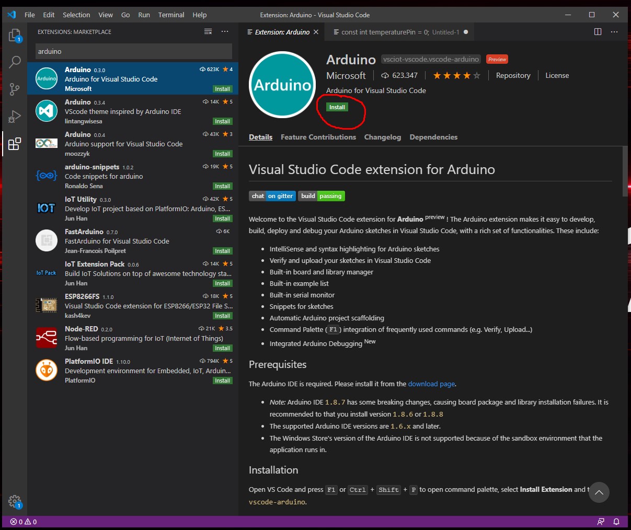Open the editor More Actions ellipsis menu

click(614, 31)
